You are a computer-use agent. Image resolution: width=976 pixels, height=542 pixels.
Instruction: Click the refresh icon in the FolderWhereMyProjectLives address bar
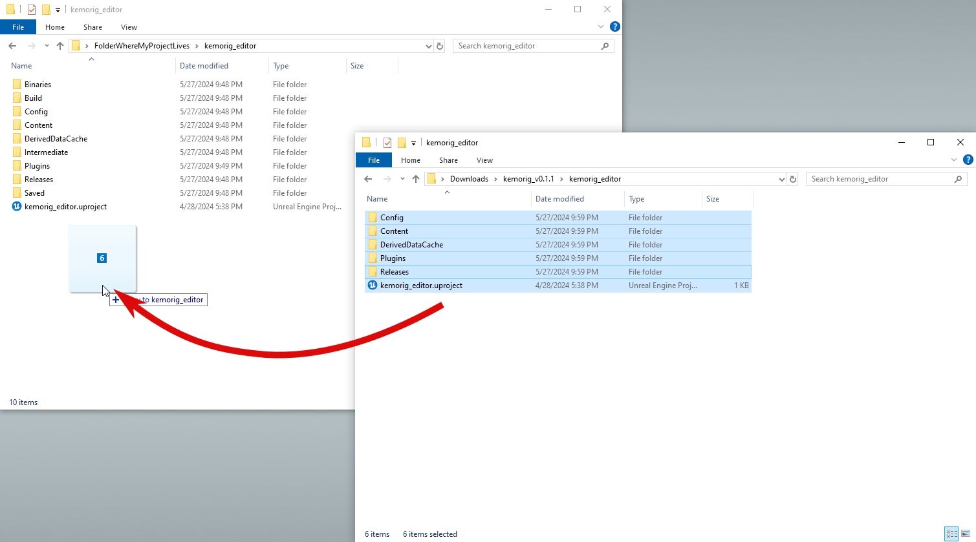[x=440, y=46]
